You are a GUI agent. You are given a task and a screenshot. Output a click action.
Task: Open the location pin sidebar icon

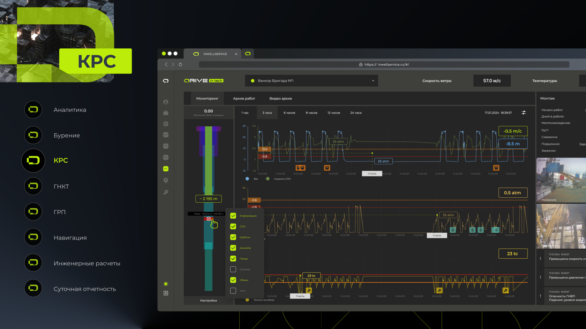[x=166, y=180]
